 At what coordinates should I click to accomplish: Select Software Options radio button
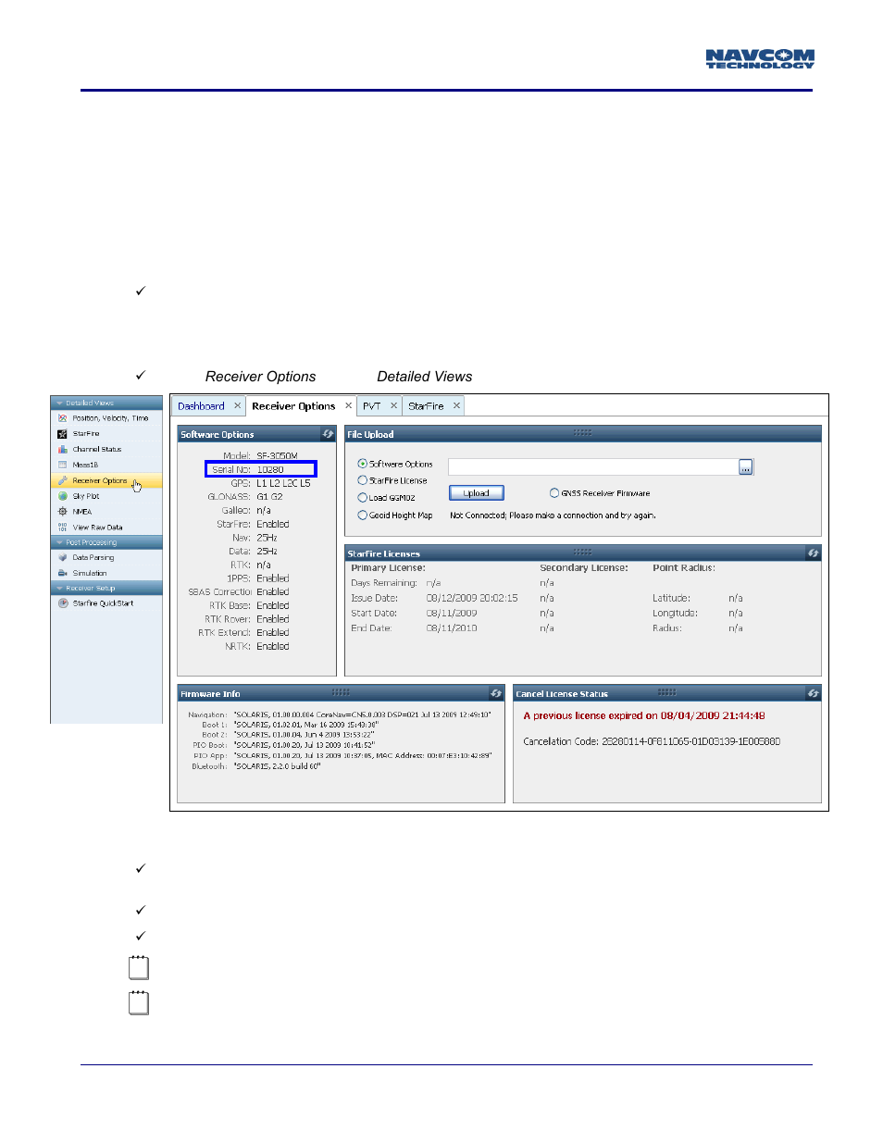tap(363, 464)
